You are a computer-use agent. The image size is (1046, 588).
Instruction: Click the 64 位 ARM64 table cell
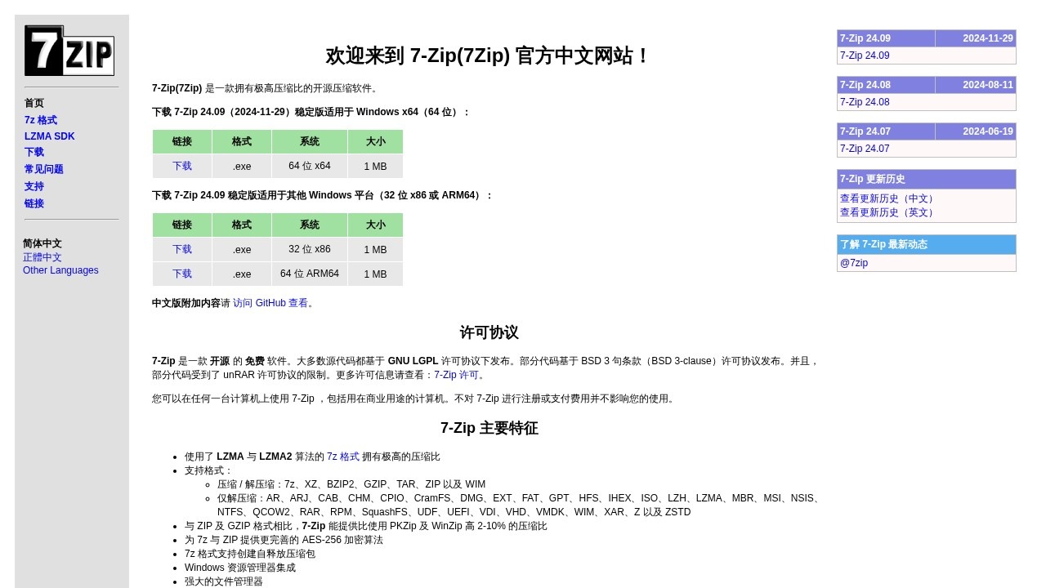pos(310,274)
